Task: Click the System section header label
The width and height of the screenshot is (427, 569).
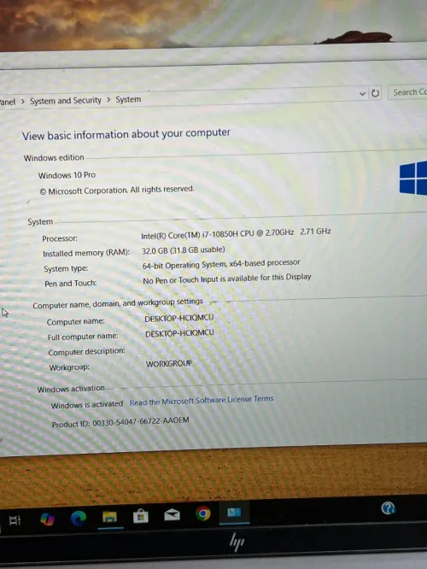Action: [40, 221]
